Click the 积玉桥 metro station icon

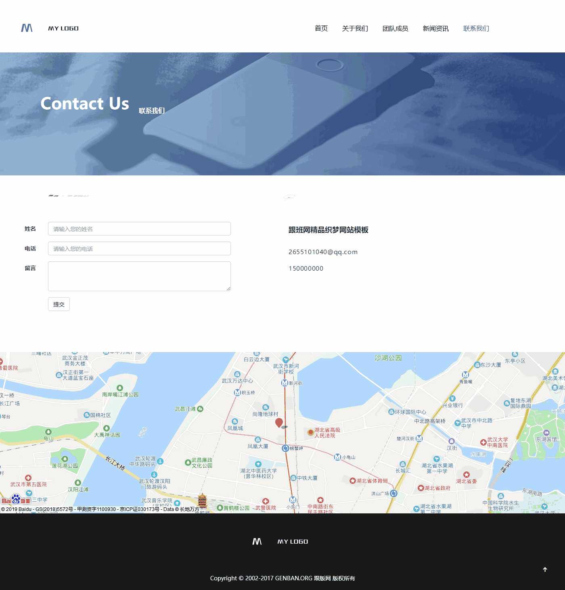point(237,392)
